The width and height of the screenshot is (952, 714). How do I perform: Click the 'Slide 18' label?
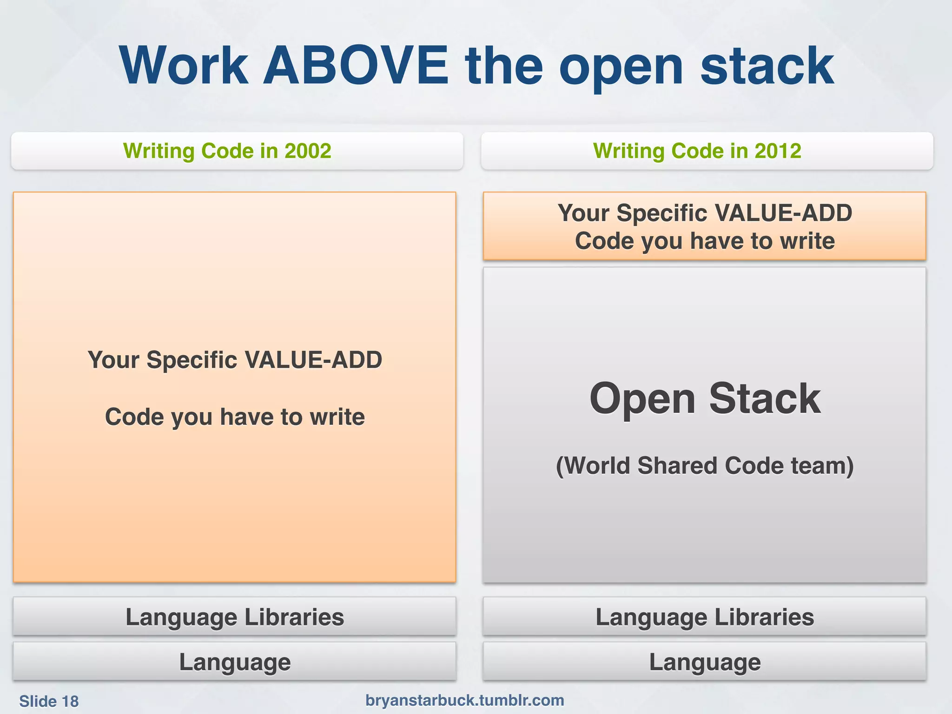coord(49,701)
